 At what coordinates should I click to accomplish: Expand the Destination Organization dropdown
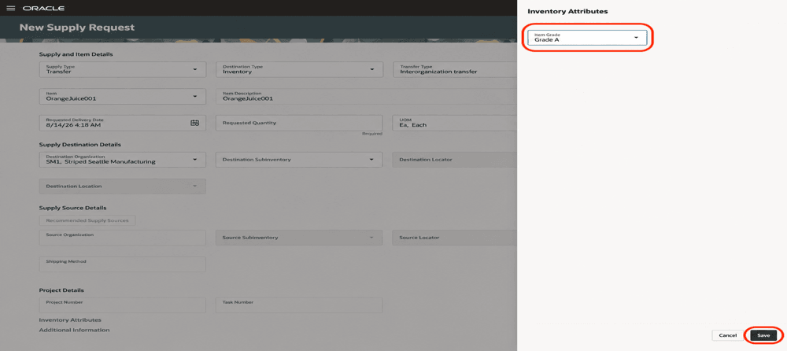(x=194, y=160)
